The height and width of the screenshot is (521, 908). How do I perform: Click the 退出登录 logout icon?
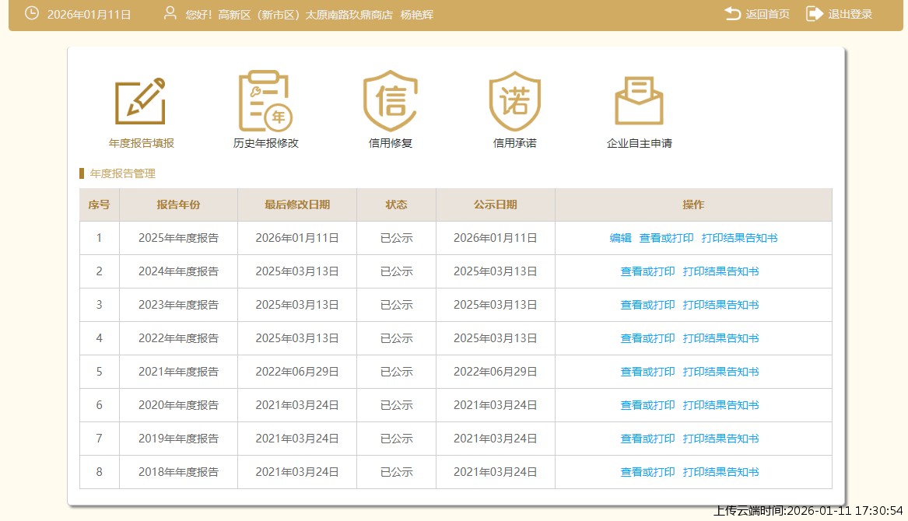point(814,14)
